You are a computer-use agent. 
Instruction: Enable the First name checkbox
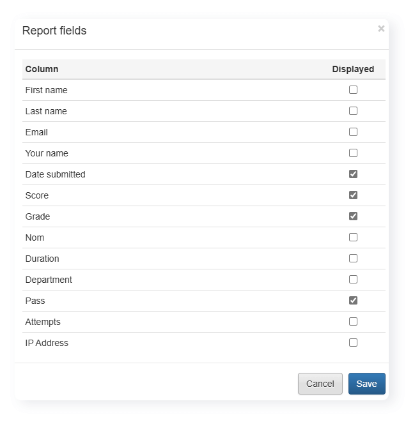click(353, 90)
